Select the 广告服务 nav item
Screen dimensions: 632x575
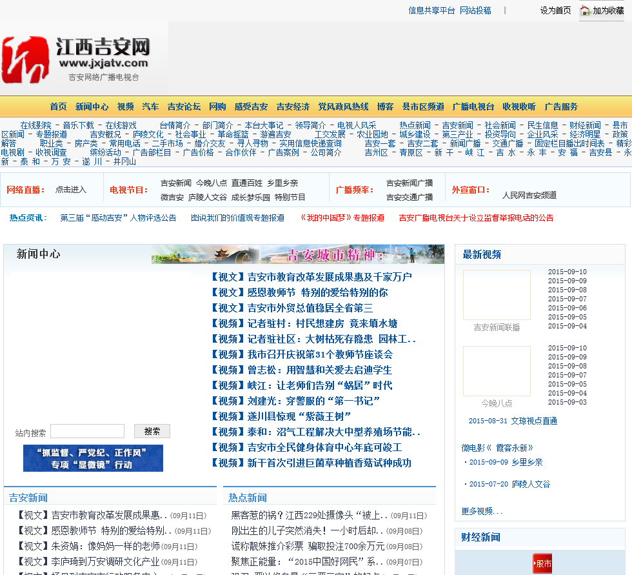[x=561, y=106]
